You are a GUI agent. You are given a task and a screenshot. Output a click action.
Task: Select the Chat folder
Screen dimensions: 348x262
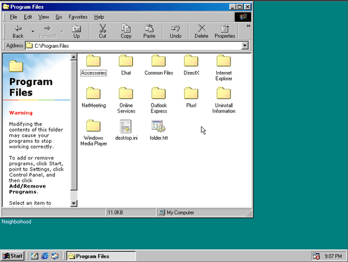point(126,65)
